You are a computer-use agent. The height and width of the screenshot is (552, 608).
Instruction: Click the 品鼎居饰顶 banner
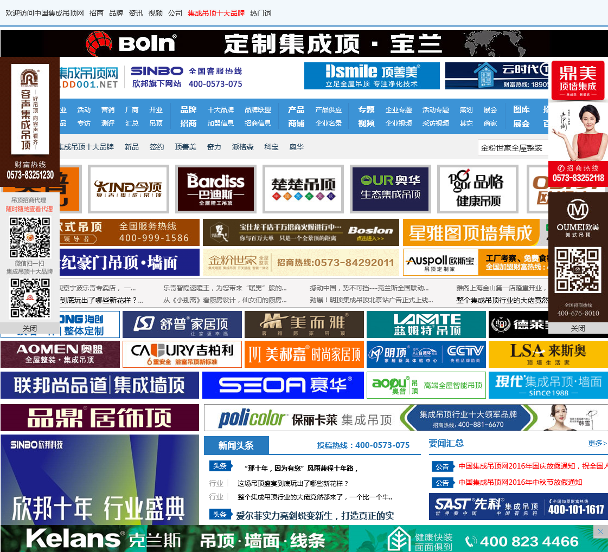100,418
